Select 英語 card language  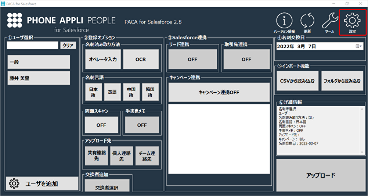[x=112, y=92]
